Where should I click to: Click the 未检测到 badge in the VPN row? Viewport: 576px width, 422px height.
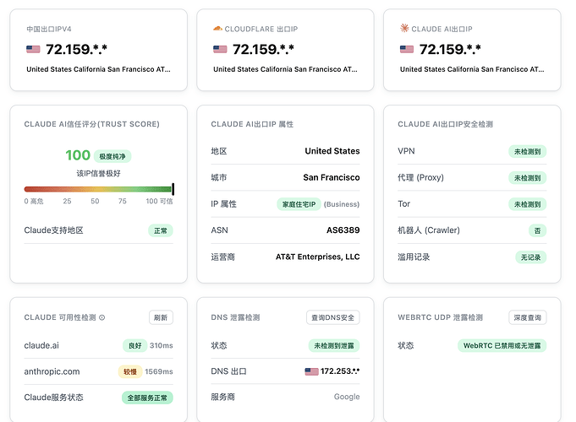[528, 151]
